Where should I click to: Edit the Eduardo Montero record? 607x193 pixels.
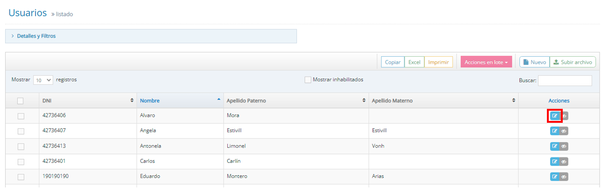554,176
